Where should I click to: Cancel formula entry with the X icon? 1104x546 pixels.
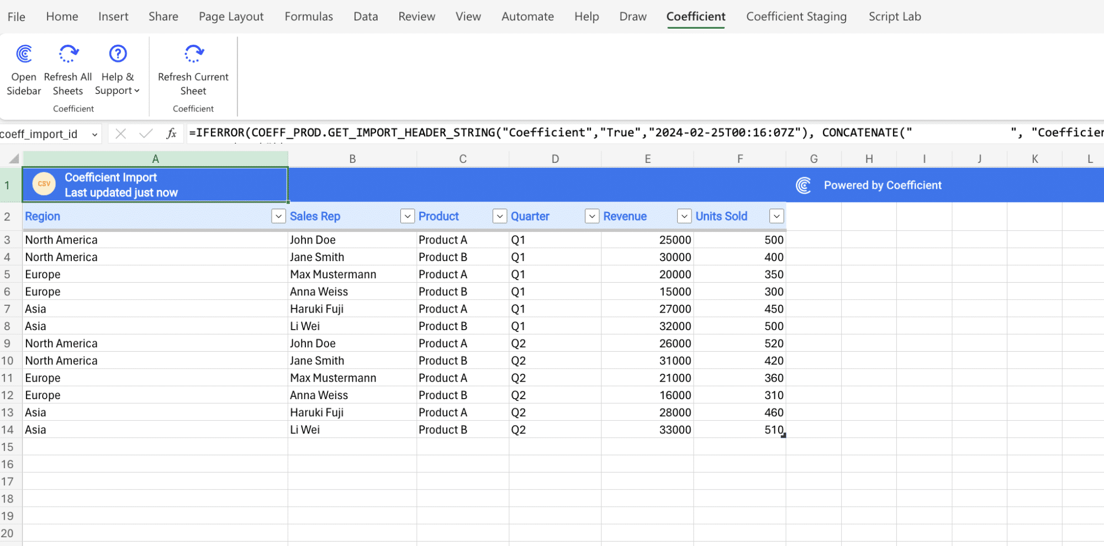[120, 134]
